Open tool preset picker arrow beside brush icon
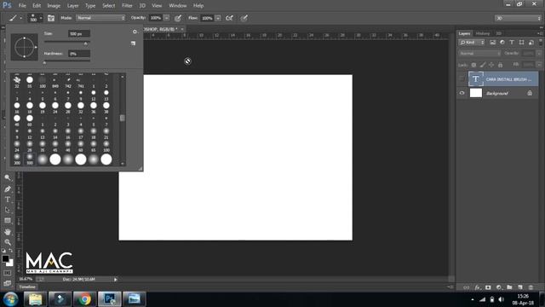Viewport: 545px width, 307px height. [x=20, y=18]
